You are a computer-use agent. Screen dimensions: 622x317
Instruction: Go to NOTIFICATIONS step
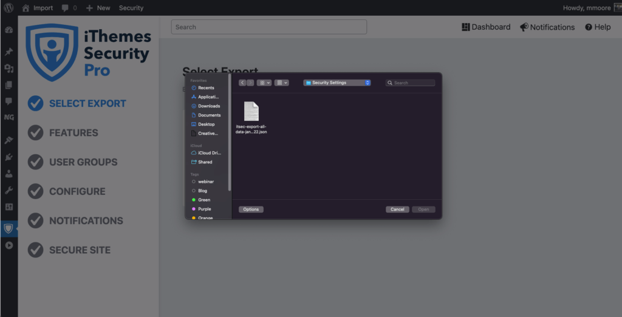pos(75,220)
